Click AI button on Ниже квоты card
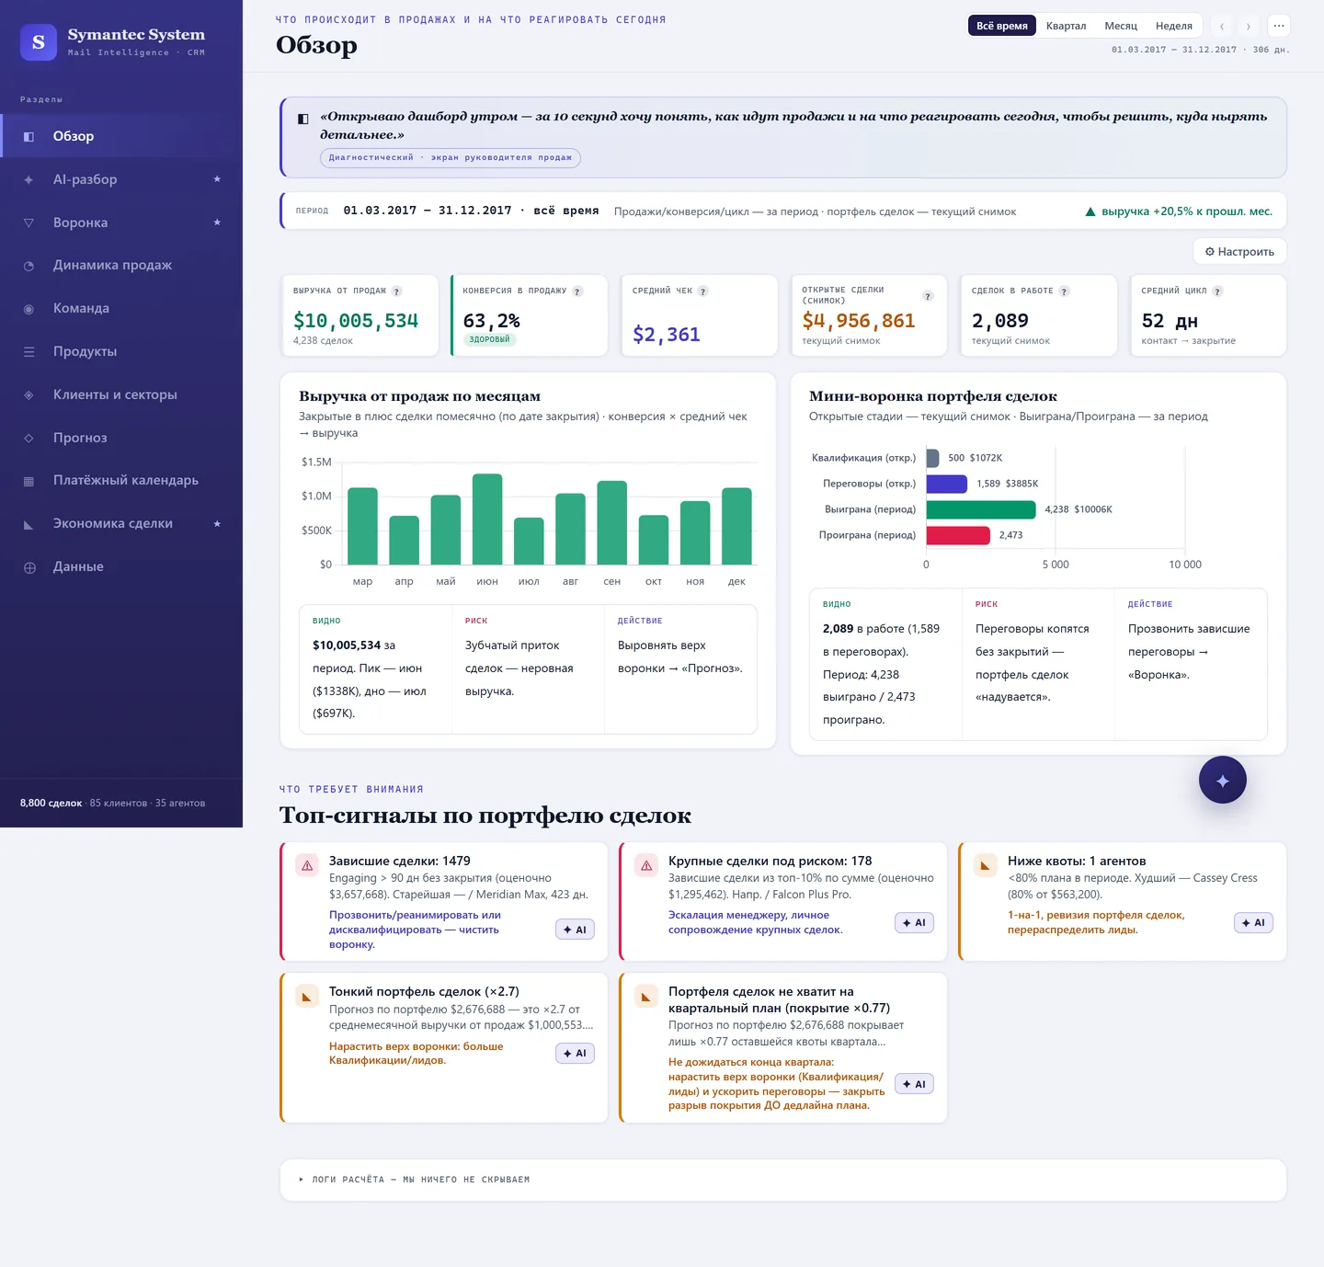This screenshot has width=1324, height=1267. pos(1253,922)
